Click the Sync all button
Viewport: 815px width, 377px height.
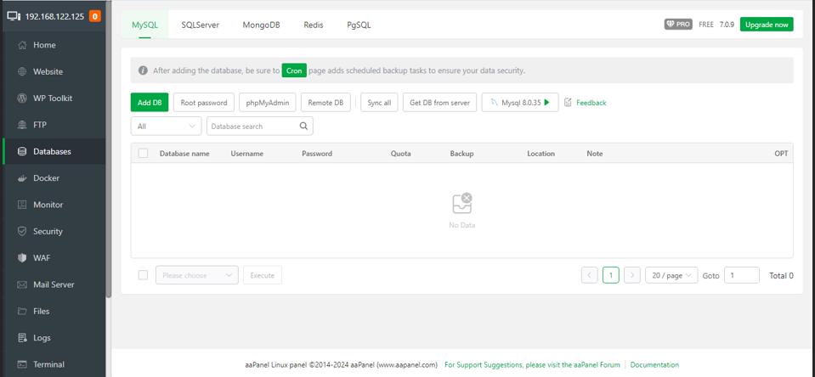pos(379,102)
